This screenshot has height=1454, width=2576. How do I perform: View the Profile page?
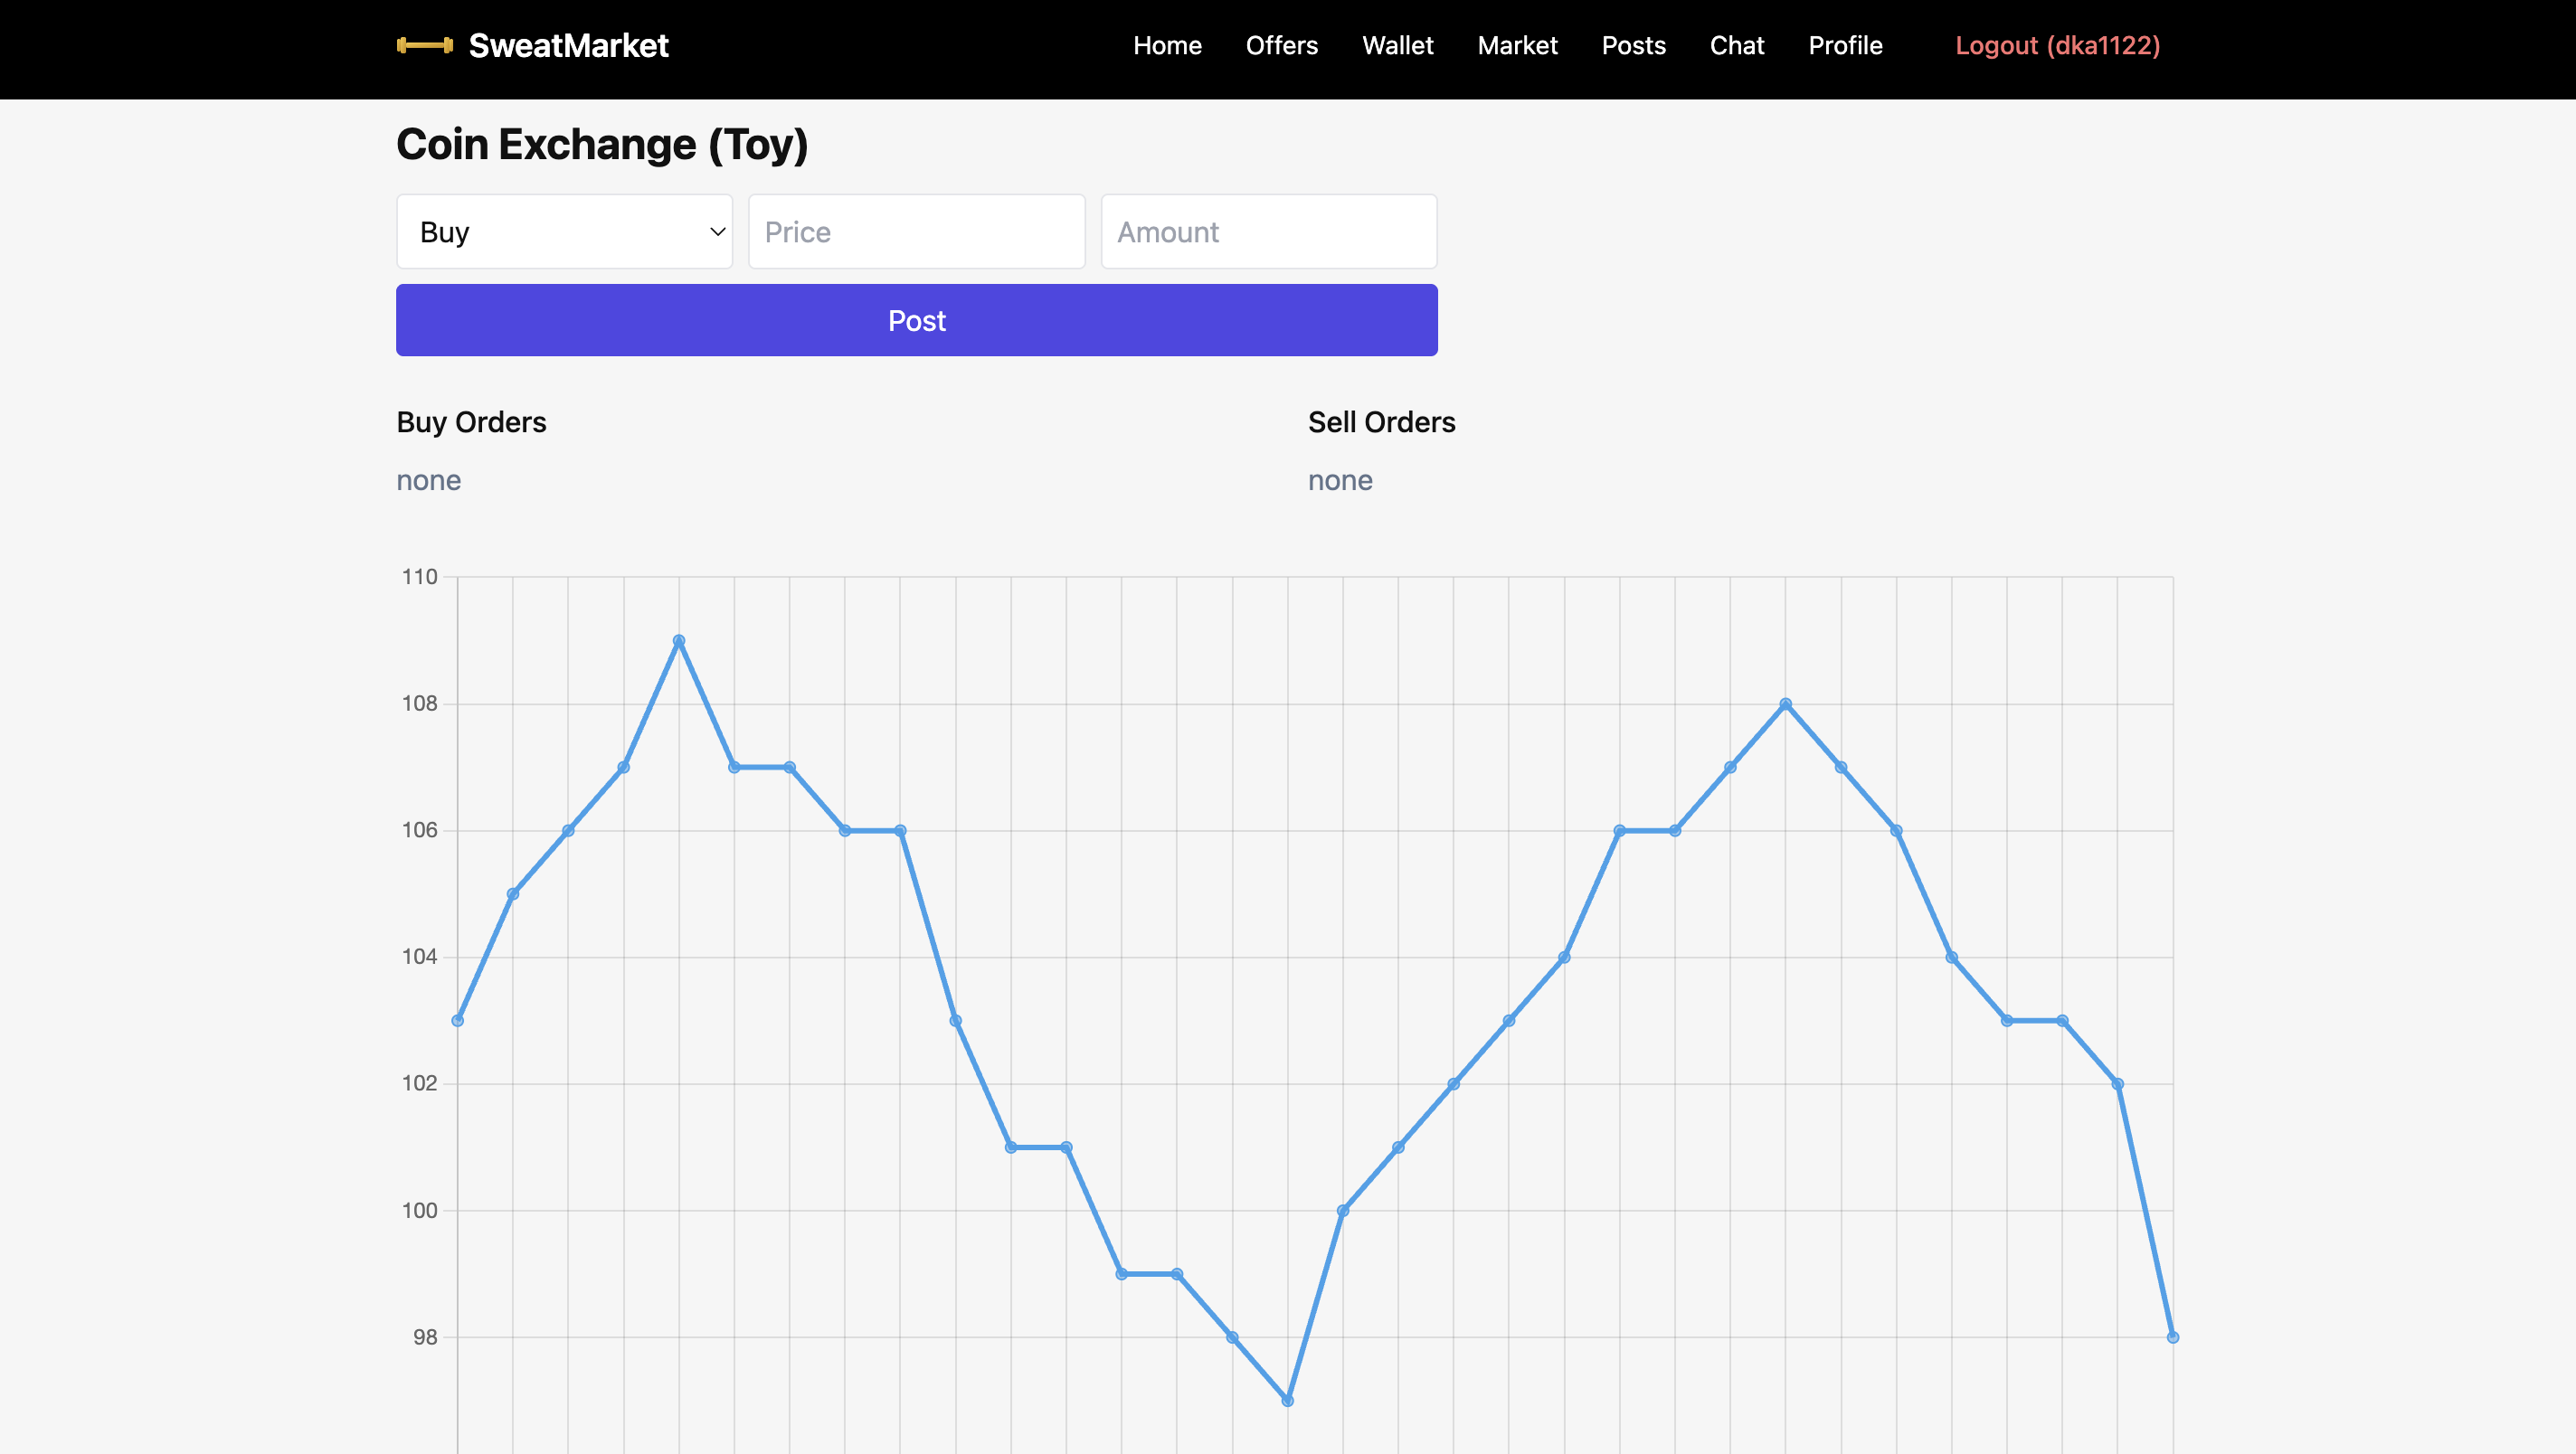[x=1845, y=45]
